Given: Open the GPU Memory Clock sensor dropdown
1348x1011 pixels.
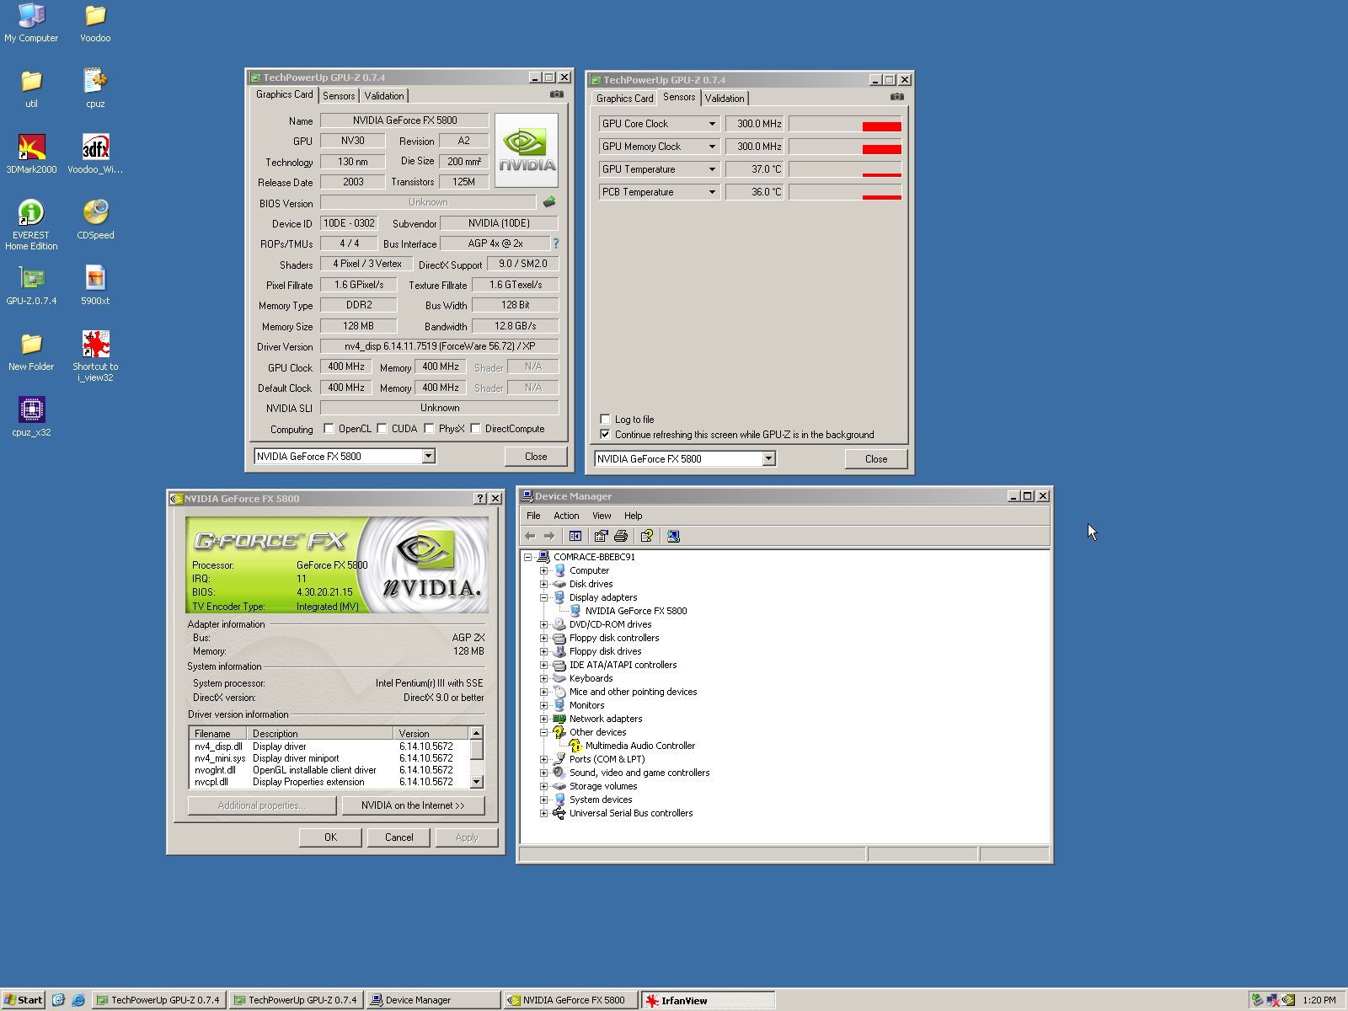Looking at the screenshot, I should [712, 147].
